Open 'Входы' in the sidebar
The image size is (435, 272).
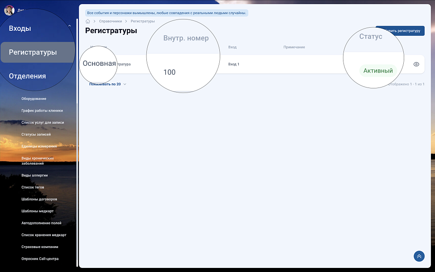point(20,29)
